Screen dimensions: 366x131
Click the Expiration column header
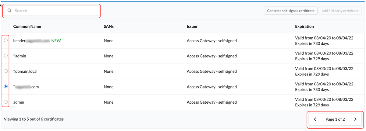coord(304,26)
